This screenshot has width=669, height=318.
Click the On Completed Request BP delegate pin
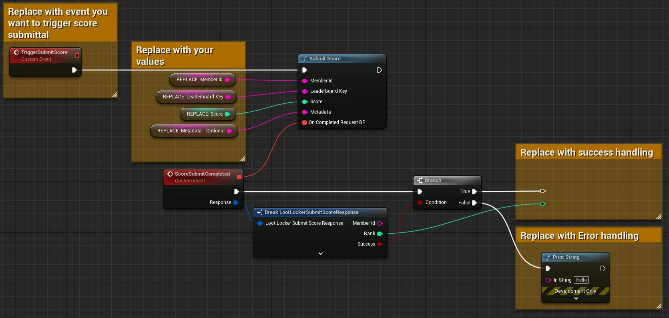(304, 122)
